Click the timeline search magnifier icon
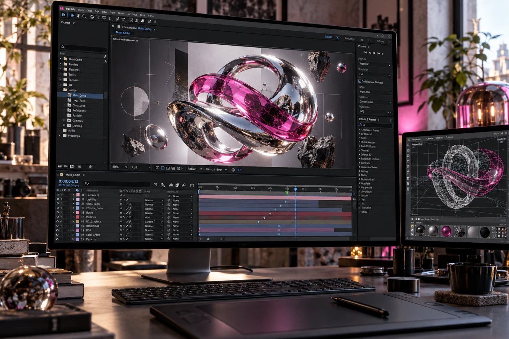The image size is (509, 339). (x=86, y=183)
